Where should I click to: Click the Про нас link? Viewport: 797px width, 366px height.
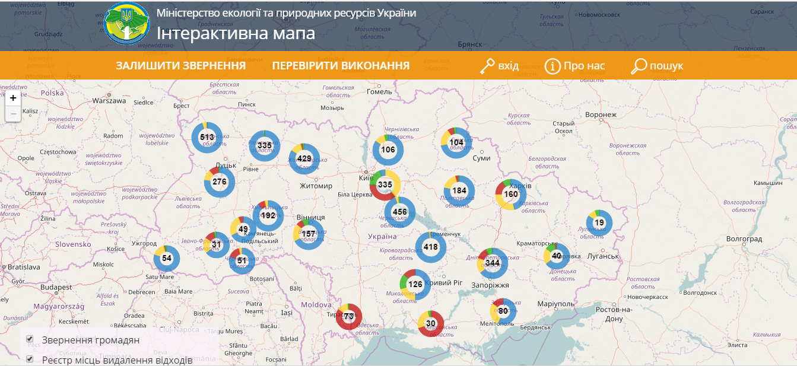(584, 66)
